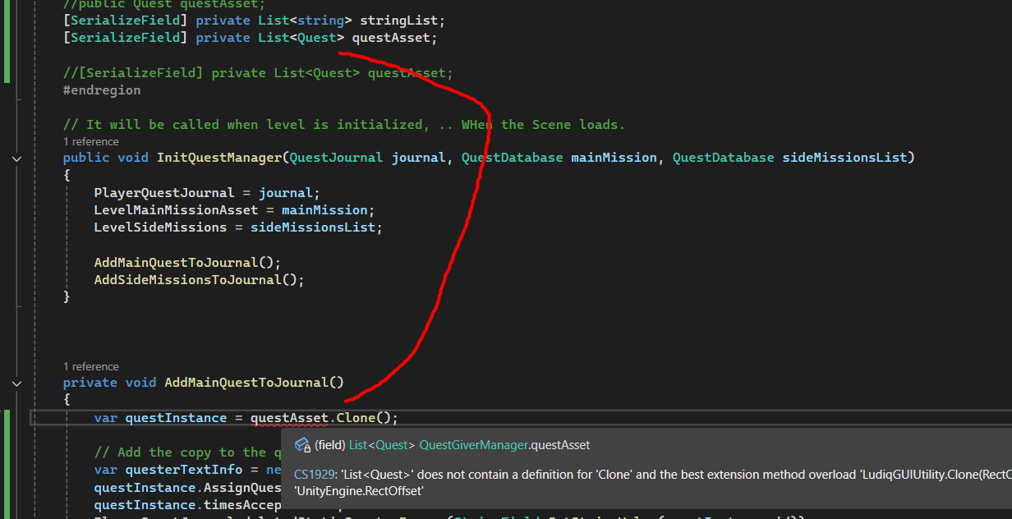Click "sideMissionsList" parameter in method signature
The image size is (1012, 519).
[844, 157]
